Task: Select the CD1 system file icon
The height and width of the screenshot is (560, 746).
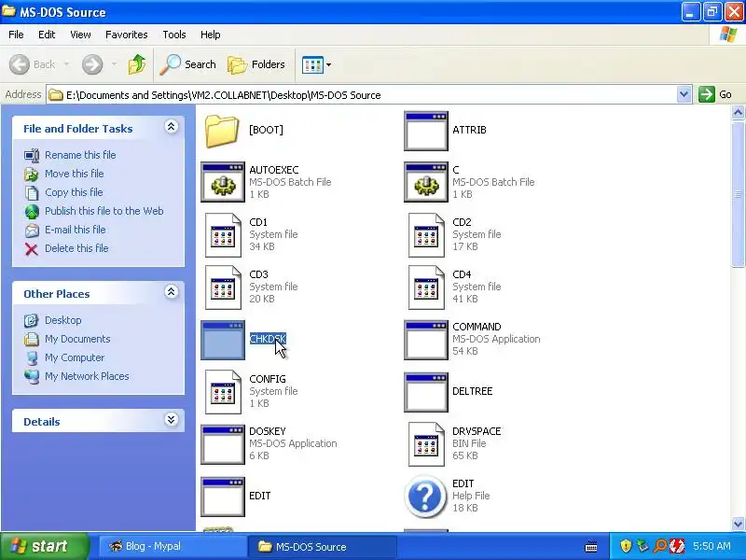Action: [x=223, y=235]
